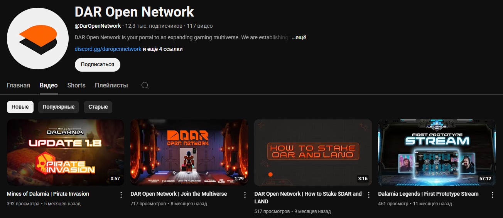
Task: Open the channel search magnifier icon
Action: tap(145, 86)
